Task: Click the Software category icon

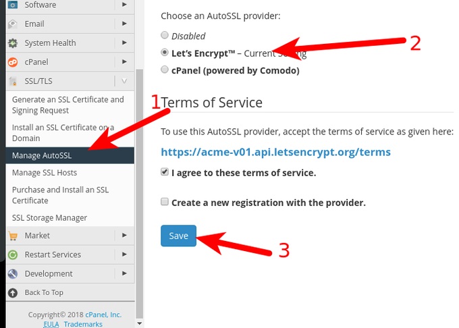Action: 13,5
